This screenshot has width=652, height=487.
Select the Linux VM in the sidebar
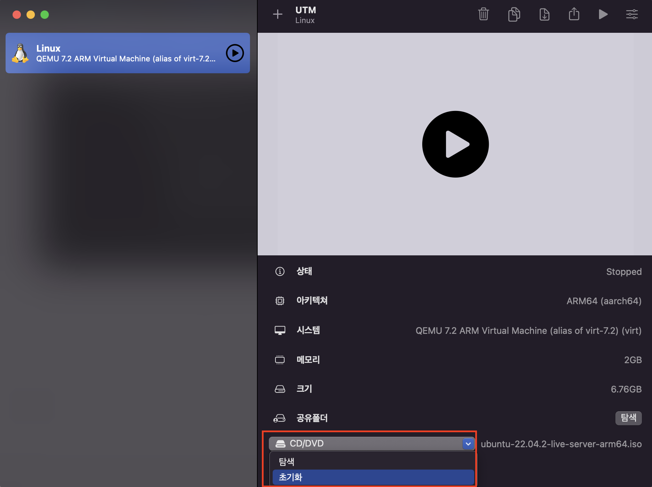128,53
